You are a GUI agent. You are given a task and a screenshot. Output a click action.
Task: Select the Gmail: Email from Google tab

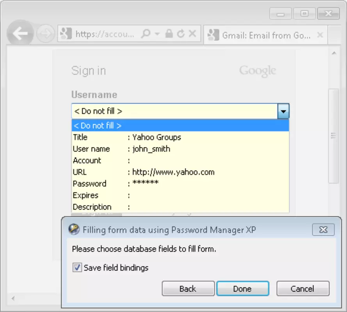coord(265,35)
